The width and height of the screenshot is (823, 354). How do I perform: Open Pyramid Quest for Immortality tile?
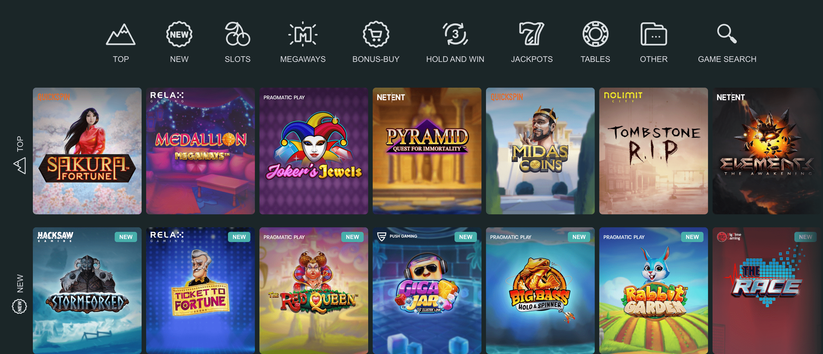(x=427, y=151)
